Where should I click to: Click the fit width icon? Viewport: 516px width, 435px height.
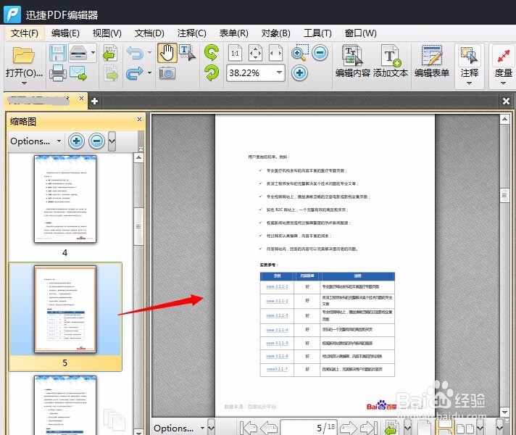point(275,53)
